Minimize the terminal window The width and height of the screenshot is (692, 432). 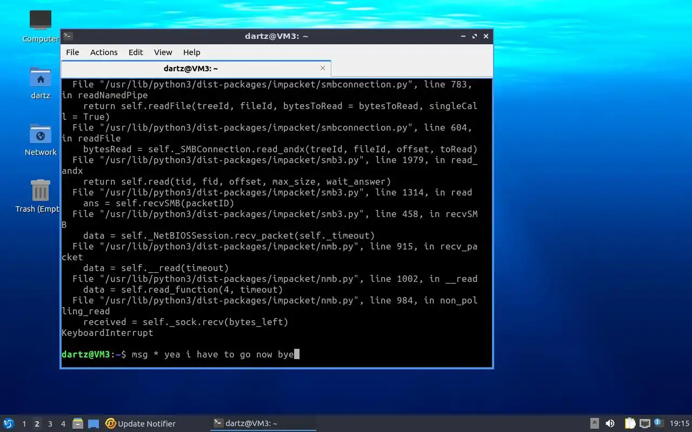[x=463, y=36]
